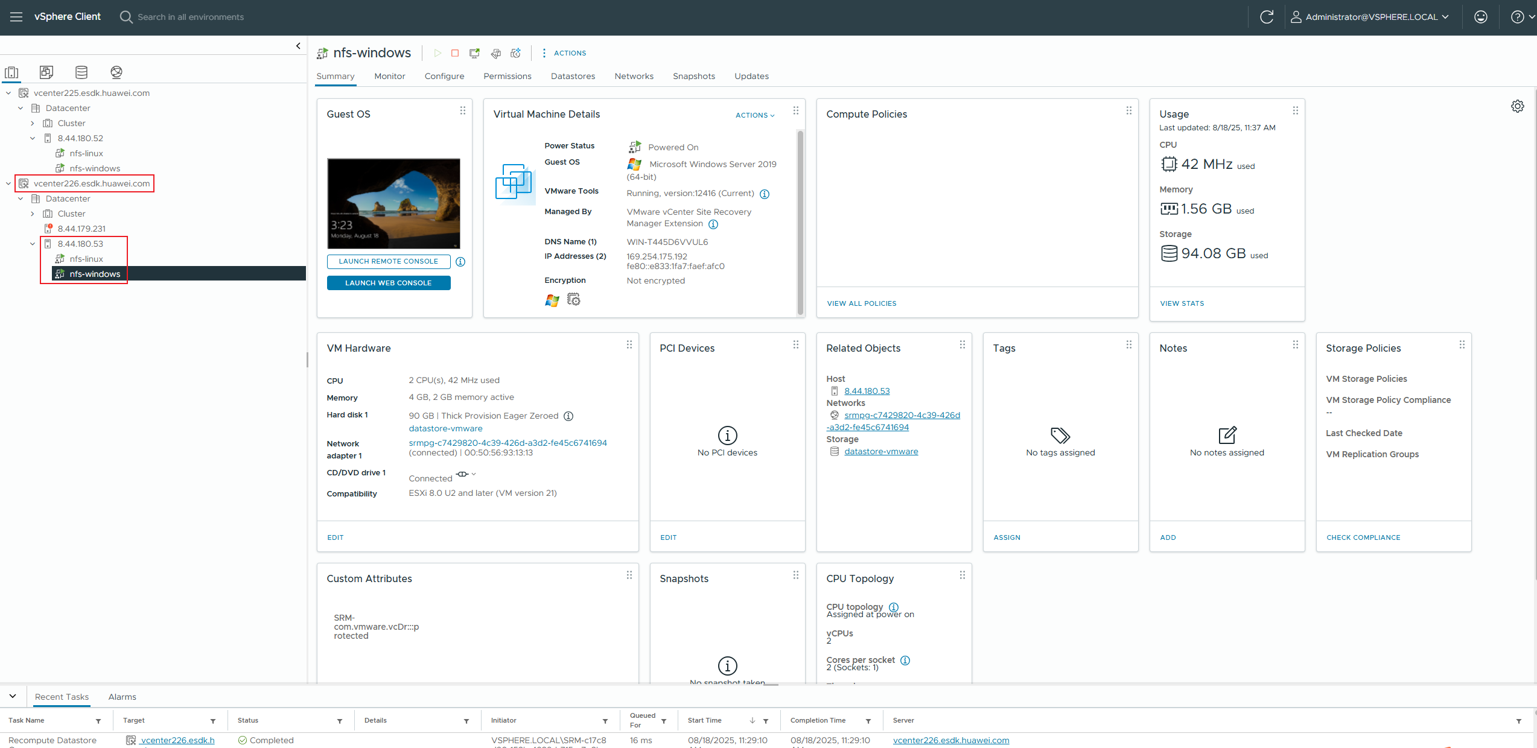Collapse host 8.44.180.52 tree node

click(33, 138)
